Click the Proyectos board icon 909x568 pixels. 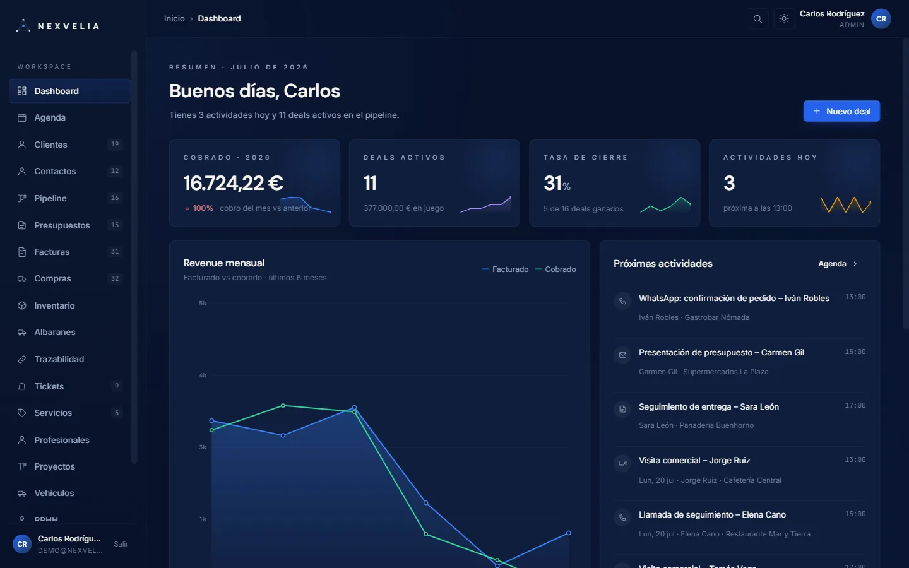click(22, 466)
